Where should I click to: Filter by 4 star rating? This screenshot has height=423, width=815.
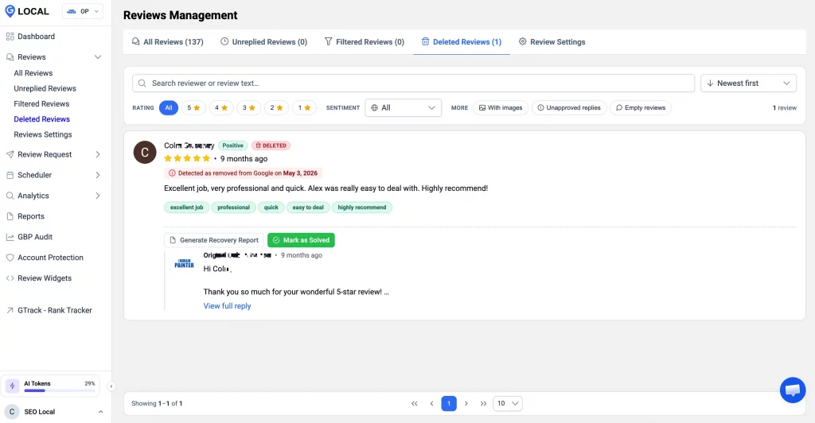click(x=221, y=108)
